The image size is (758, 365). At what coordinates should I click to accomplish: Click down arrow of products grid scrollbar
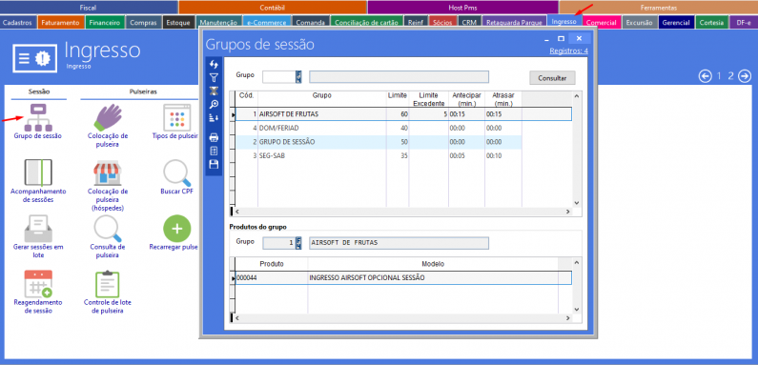[x=576, y=309]
